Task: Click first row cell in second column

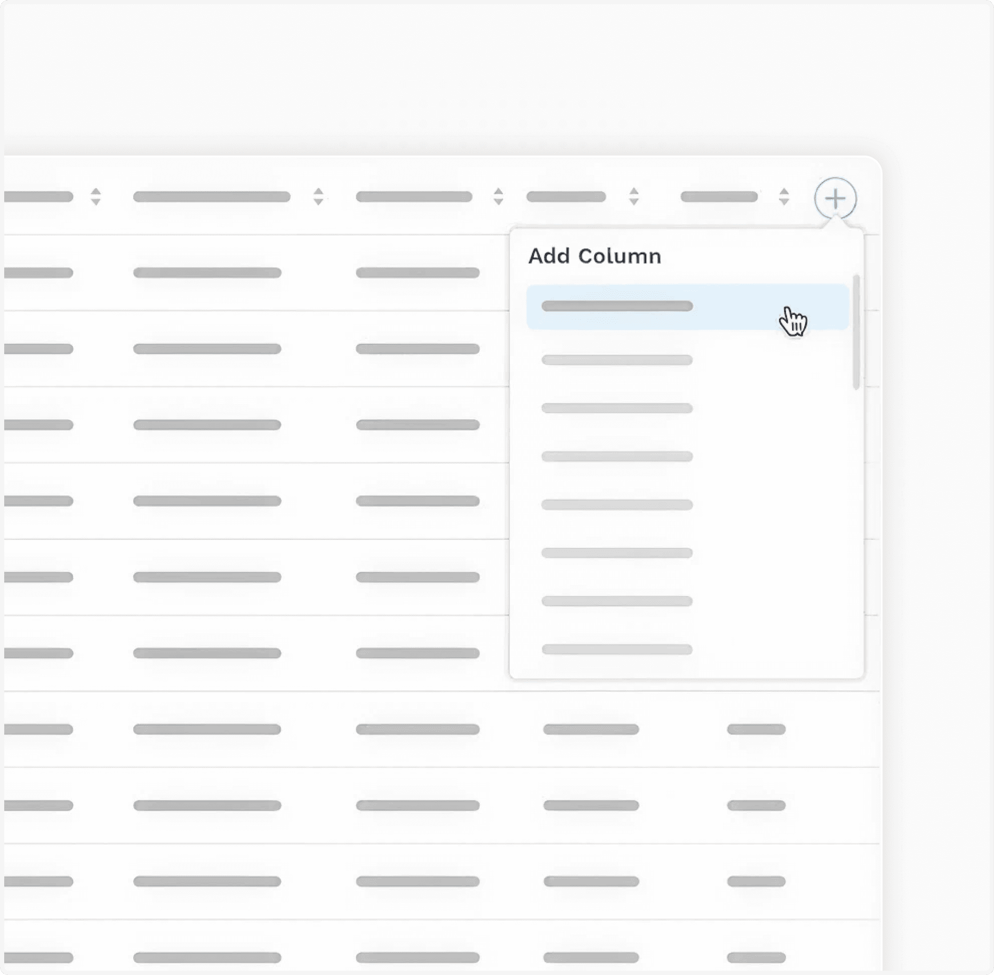Action: [x=207, y=273]
